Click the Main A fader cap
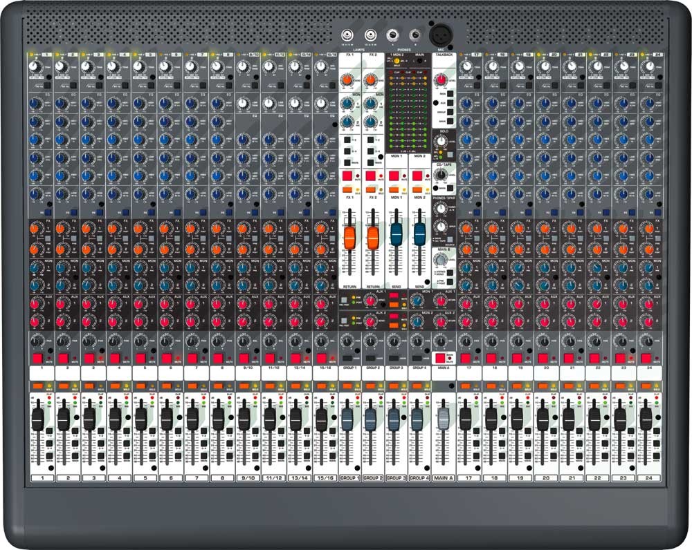 [x=444, y=417]
